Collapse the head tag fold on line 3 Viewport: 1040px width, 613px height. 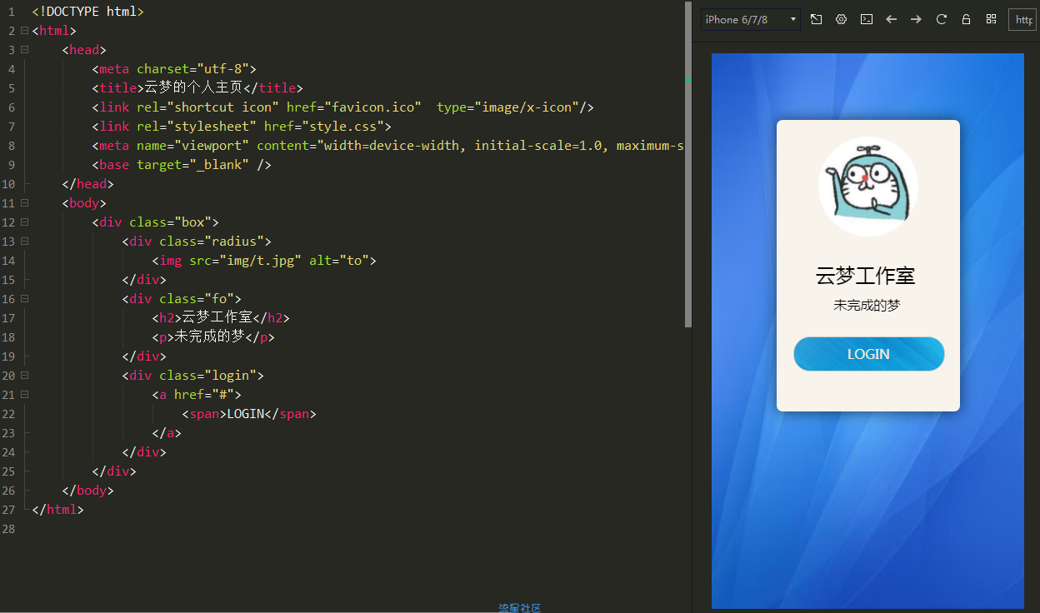pos(24,50)
